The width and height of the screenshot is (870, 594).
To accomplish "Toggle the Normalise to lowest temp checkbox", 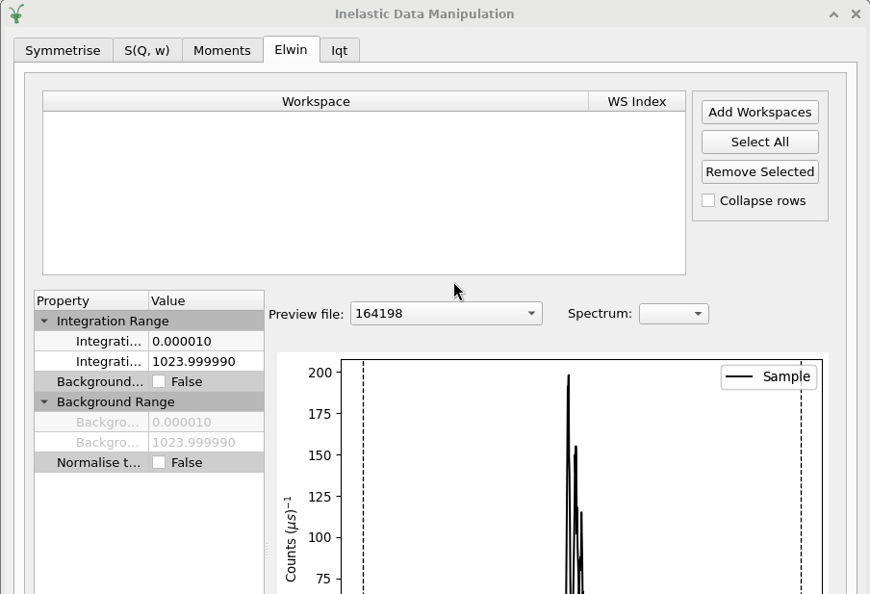I will tap(159, 463).
